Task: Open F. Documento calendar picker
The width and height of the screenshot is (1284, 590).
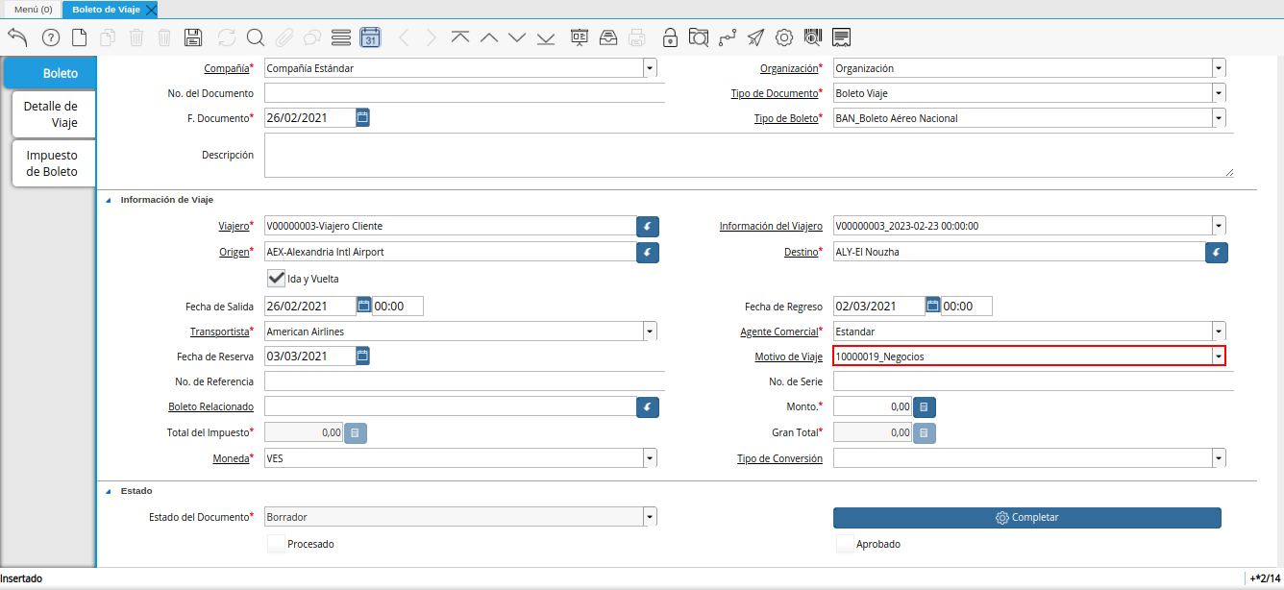Action: point(362,117)
